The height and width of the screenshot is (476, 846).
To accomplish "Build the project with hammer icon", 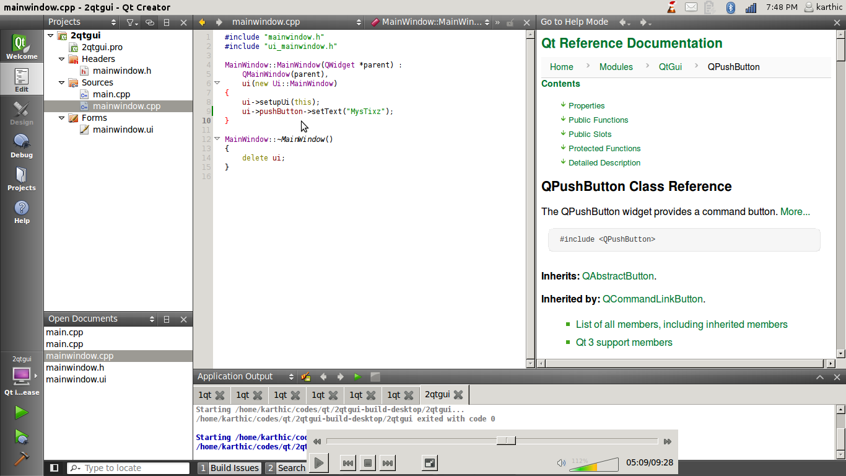I will point(22,459).
